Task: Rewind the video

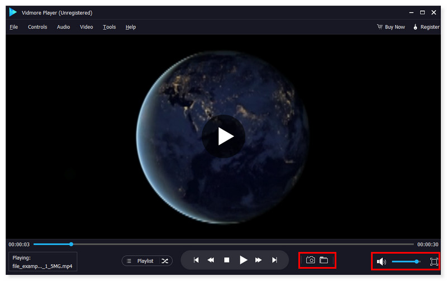Action: 211,260
